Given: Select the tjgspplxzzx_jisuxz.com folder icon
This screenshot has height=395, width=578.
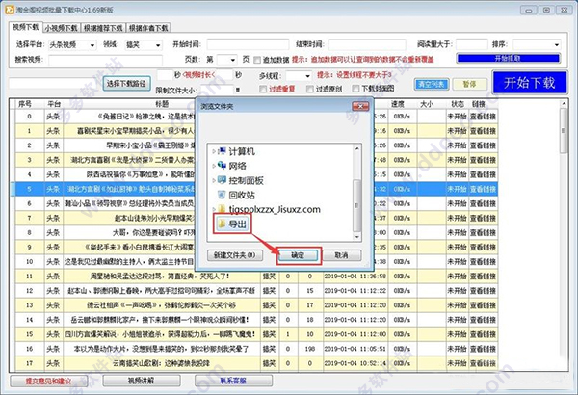Looking at the screenshot, I should point(222,209).
